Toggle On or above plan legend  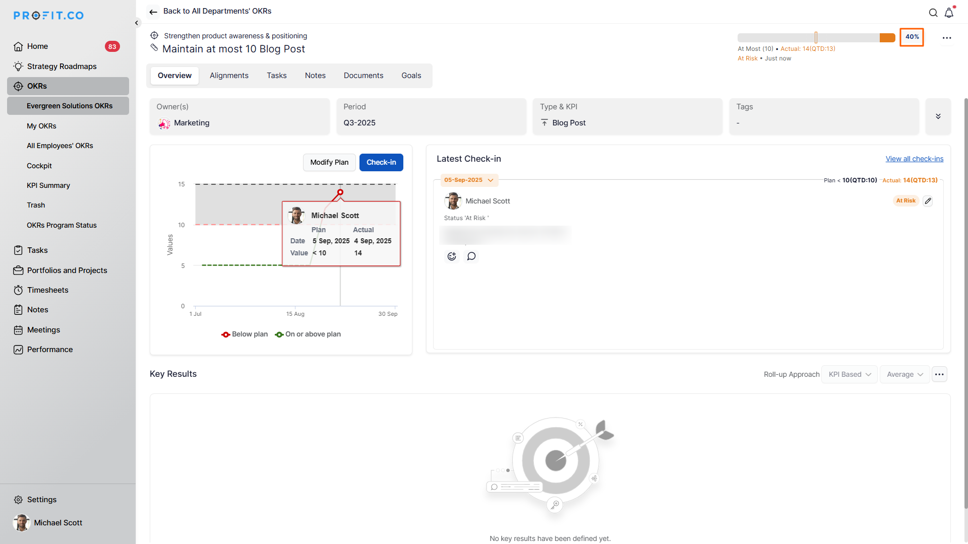click(x=308, y=334)
